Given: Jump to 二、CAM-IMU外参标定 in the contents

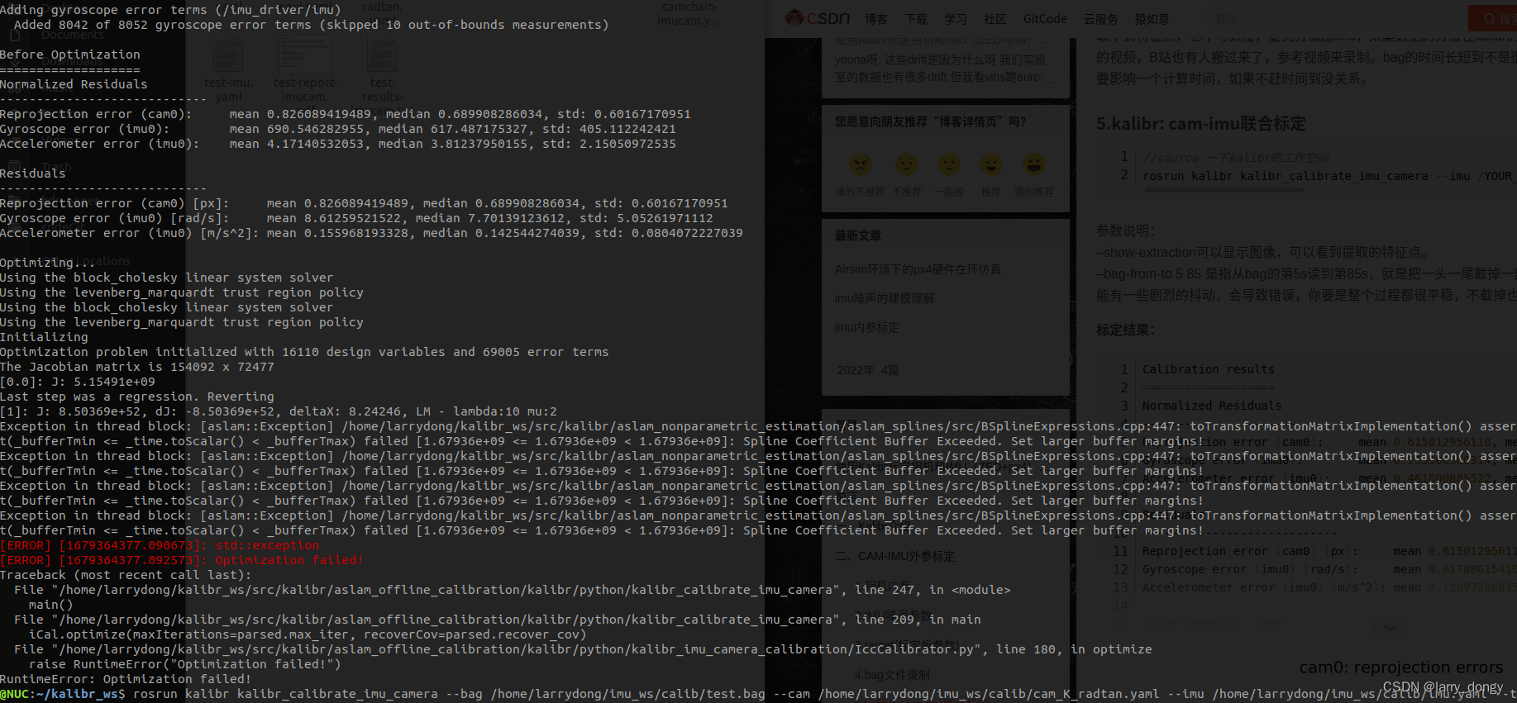Looking at the screenshot, I should click(894, 556).
